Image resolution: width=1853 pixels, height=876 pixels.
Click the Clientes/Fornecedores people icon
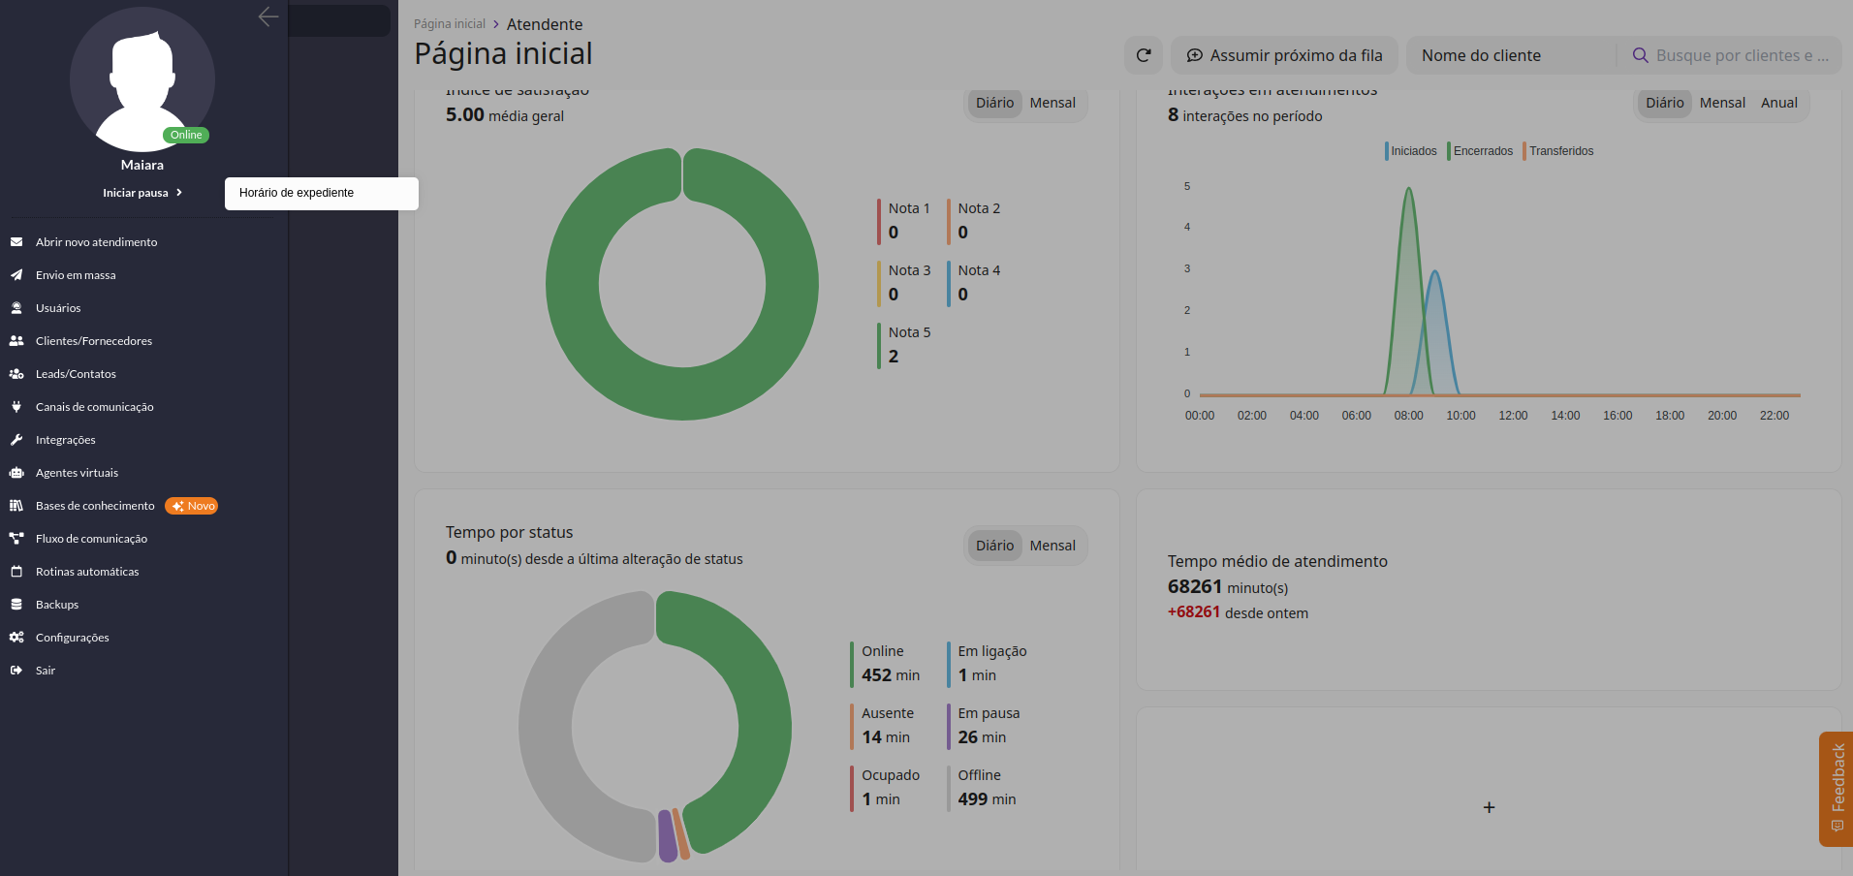click(x=16, y=341)
